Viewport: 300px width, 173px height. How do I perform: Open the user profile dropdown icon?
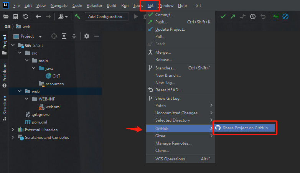tap(63, 16)
